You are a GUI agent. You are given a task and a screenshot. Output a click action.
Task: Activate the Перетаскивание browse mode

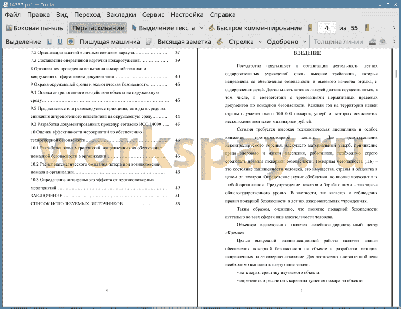tap(98, 28)
